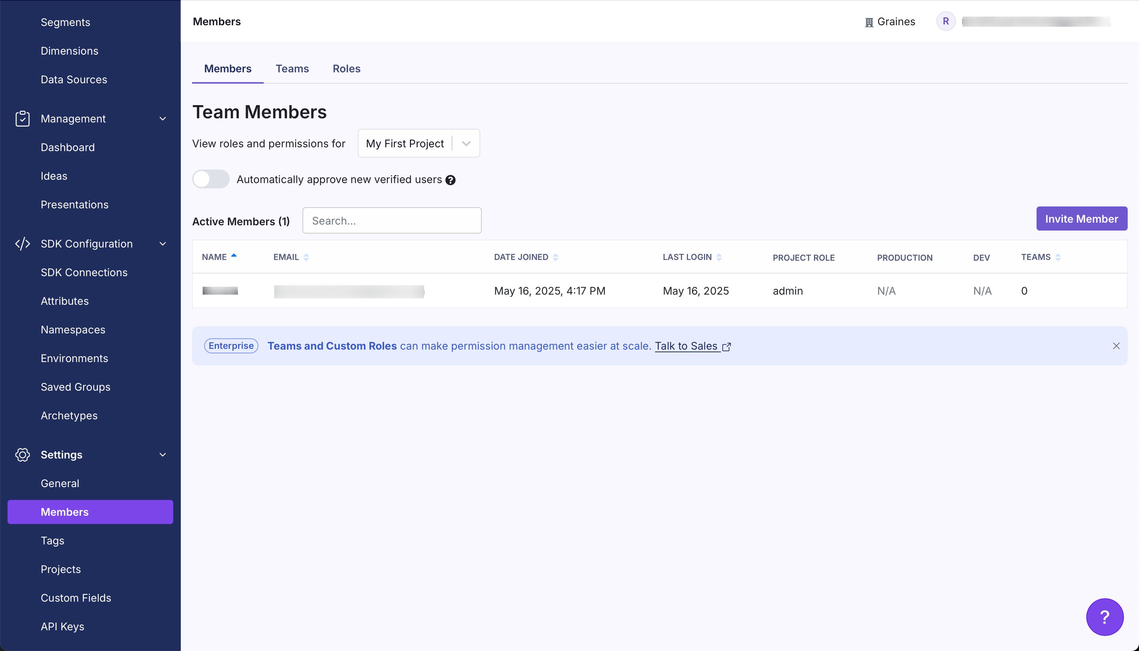This screenshot has width=1139, height=651.
Task: Select the Members tab
Action: point(227,69)
